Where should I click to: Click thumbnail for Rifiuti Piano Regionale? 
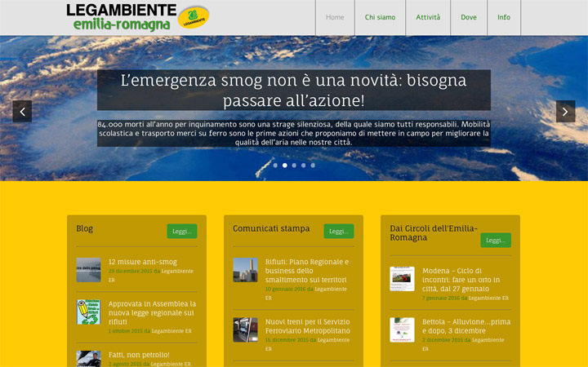[x=245, y=270]
